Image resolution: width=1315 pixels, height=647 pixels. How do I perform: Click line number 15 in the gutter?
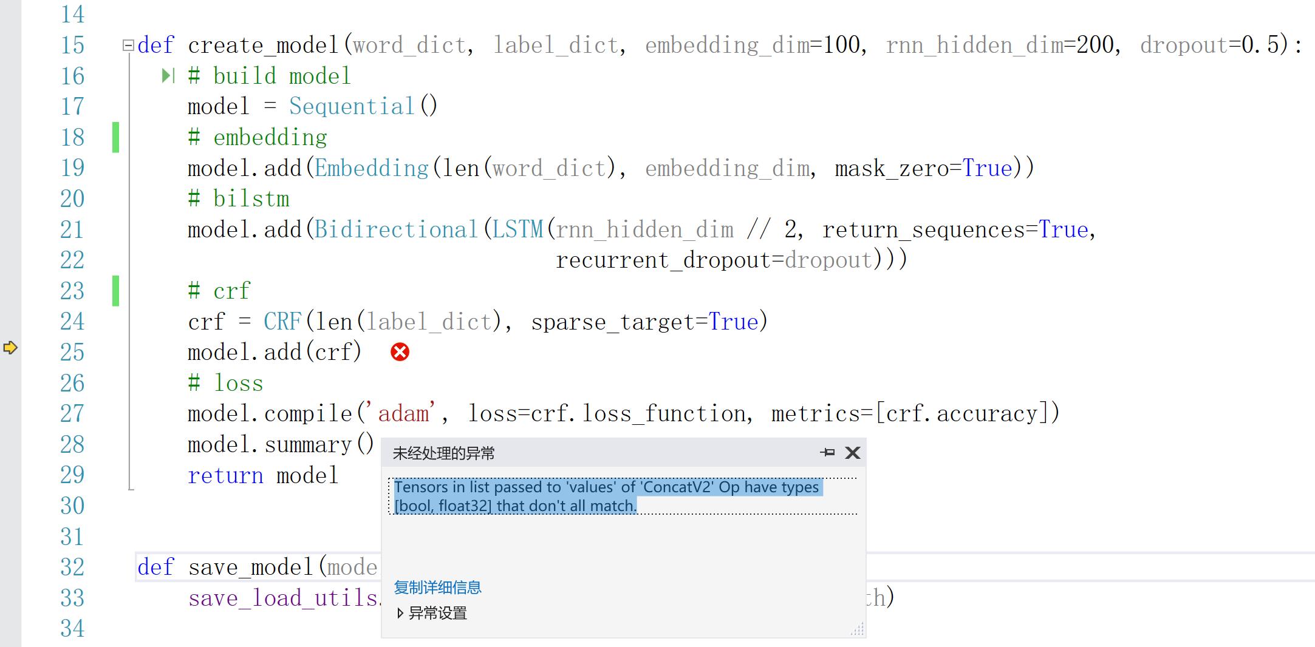72,46
